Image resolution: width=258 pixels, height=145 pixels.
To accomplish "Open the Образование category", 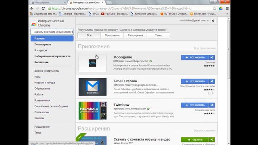I will (42, 89).
